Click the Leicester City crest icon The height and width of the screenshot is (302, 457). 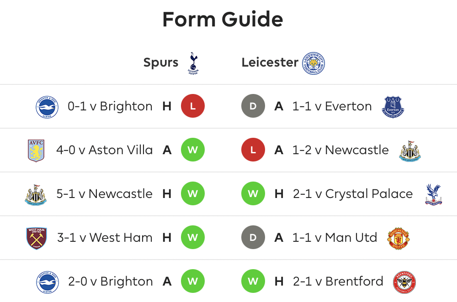[x=314, y=63]
